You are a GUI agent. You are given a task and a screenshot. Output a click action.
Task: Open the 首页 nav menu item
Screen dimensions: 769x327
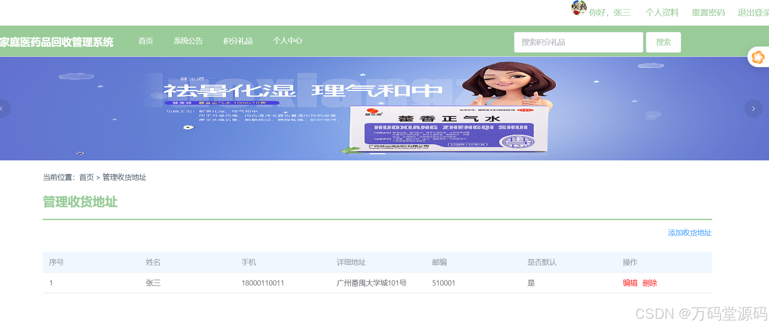[146, 41]
